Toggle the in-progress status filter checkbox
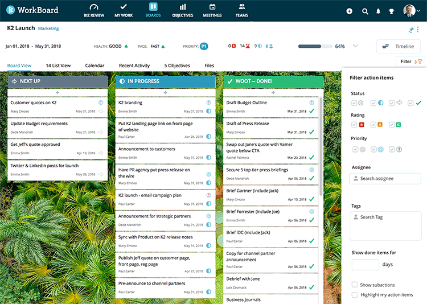This screenshot has height=304, width=427. pyautogui.click(x=373, y=103)
